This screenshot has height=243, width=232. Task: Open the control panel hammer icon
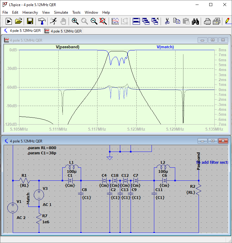[x=42, y=21]
